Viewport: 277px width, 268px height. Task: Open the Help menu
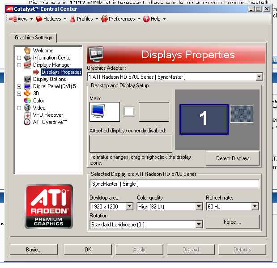[x=155, y=19]
